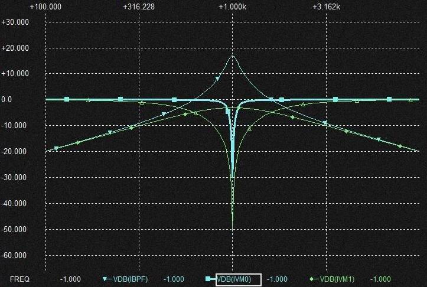Click the -20.000 dB axis label
This screenshot has width=427, height=287.
point(15,151)
